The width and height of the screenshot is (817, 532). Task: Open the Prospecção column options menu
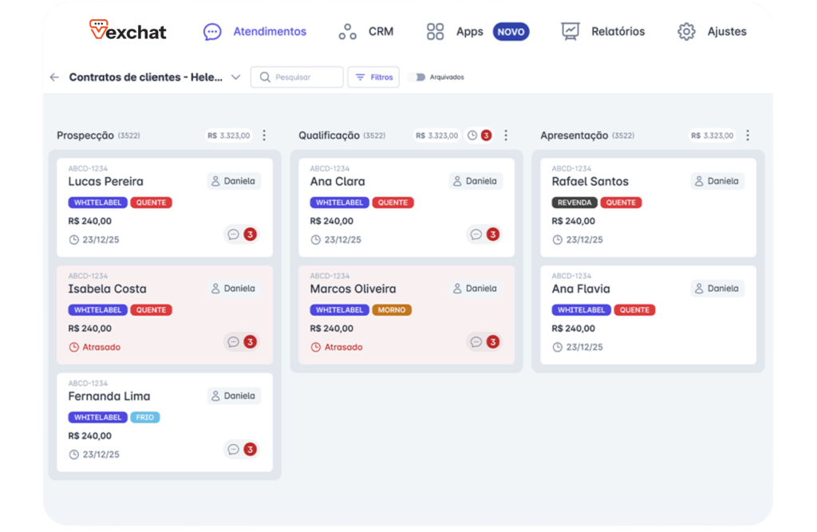coord(265,136)
